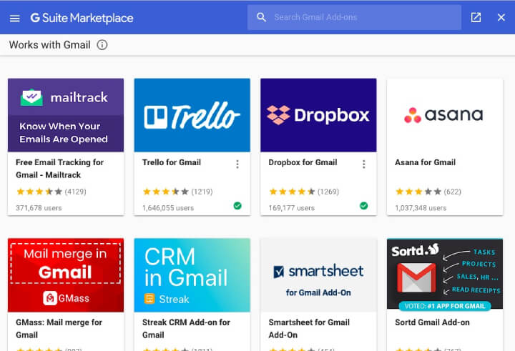Image resolution: width=515 pixels, height=351 pixels.
Task: Click the G Suite Marketplace logo
Action: [x=82, y=18]
